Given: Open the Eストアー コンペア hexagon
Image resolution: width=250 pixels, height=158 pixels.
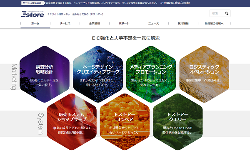Looking at the screenshot, I should point(125,122).
